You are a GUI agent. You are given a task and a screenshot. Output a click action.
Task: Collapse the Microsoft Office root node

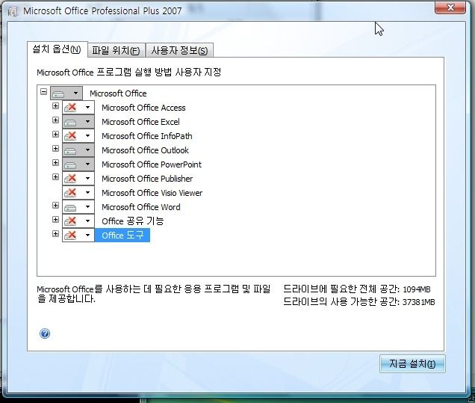(x=43, y=91)
